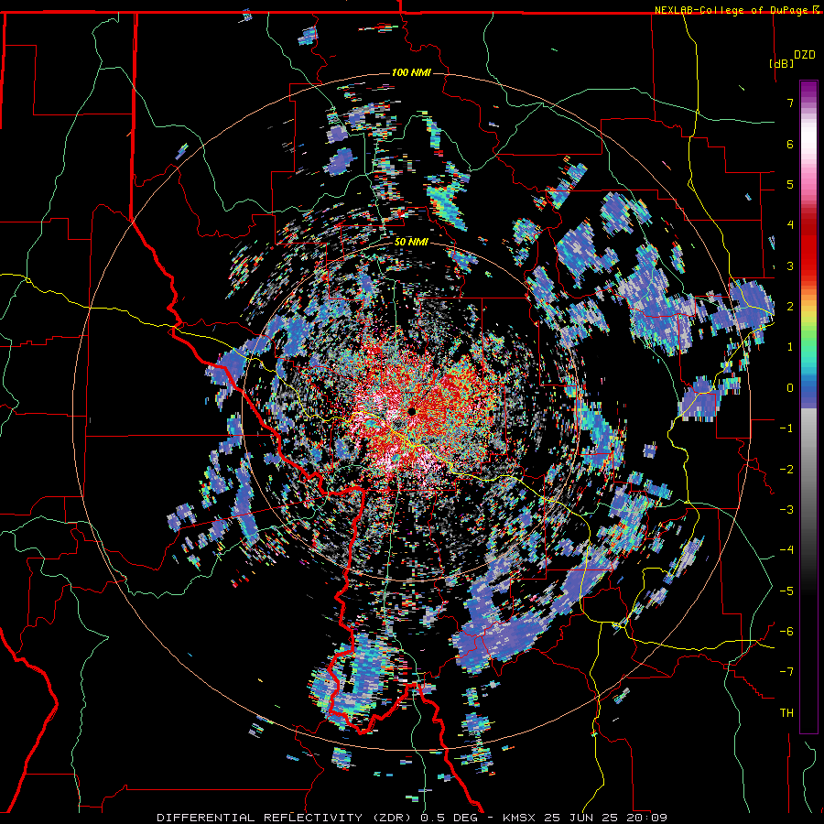Click the TH label below the scale
Image resolution: width=824 pixels, height=824 pixels.
tap(786, 713)
